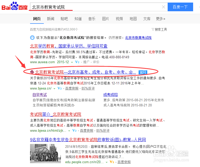Viewport: 200px width, 167px height.
Task: Open the 自学考试 sub-link
Action: point(40,95)
